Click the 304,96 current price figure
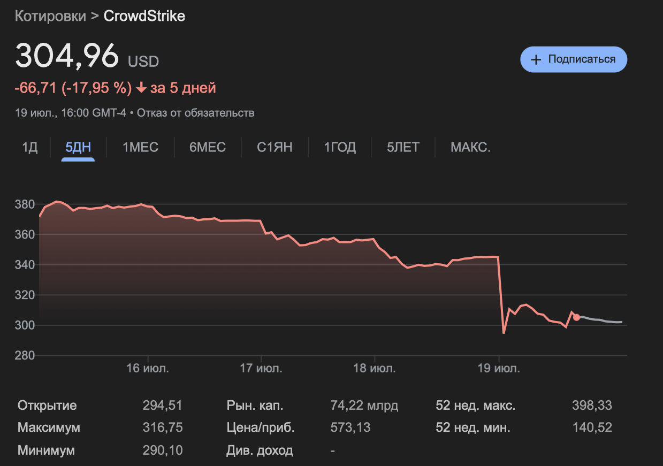Image resolution: width=663 pixels, height=466 pixels. point(67,56)
